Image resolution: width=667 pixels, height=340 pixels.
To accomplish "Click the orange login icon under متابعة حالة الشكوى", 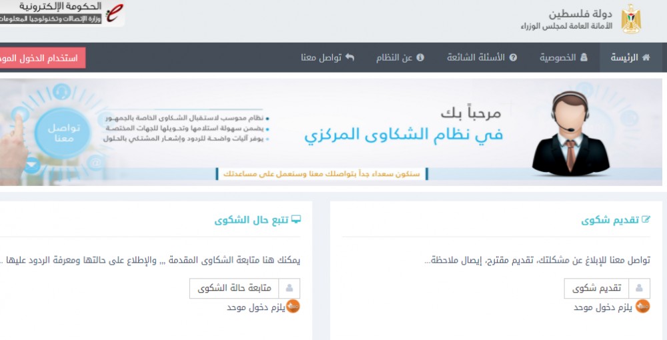I will pos(293,307).
